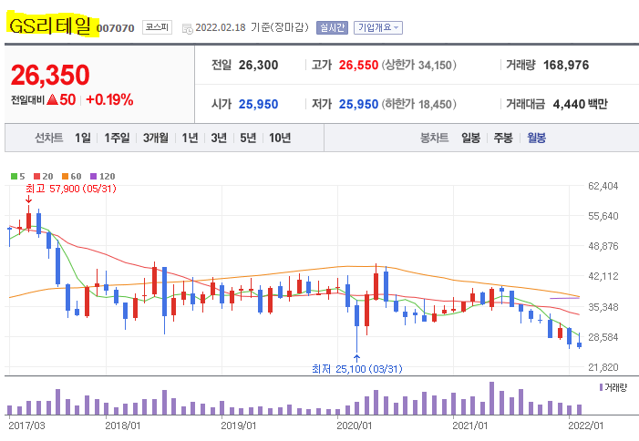The width and height of the screenshot is (639, 441).
Task: Click the green 5-period moving average swatch
Action: (x=14, y=177)
